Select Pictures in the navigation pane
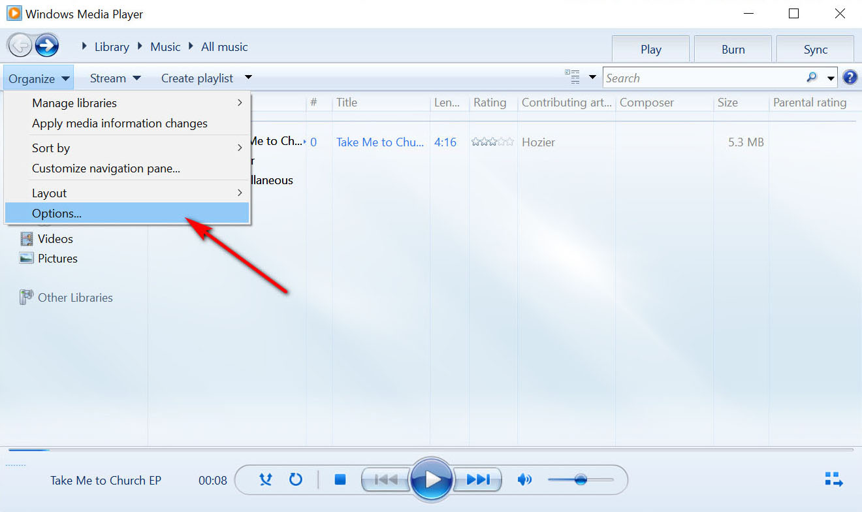Screen dimensions: 862x512 click(x=57, y=259)
